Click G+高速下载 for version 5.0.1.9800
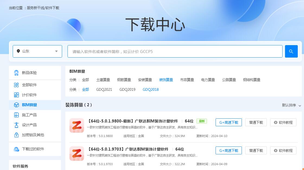304x170 pixels. 229,122
